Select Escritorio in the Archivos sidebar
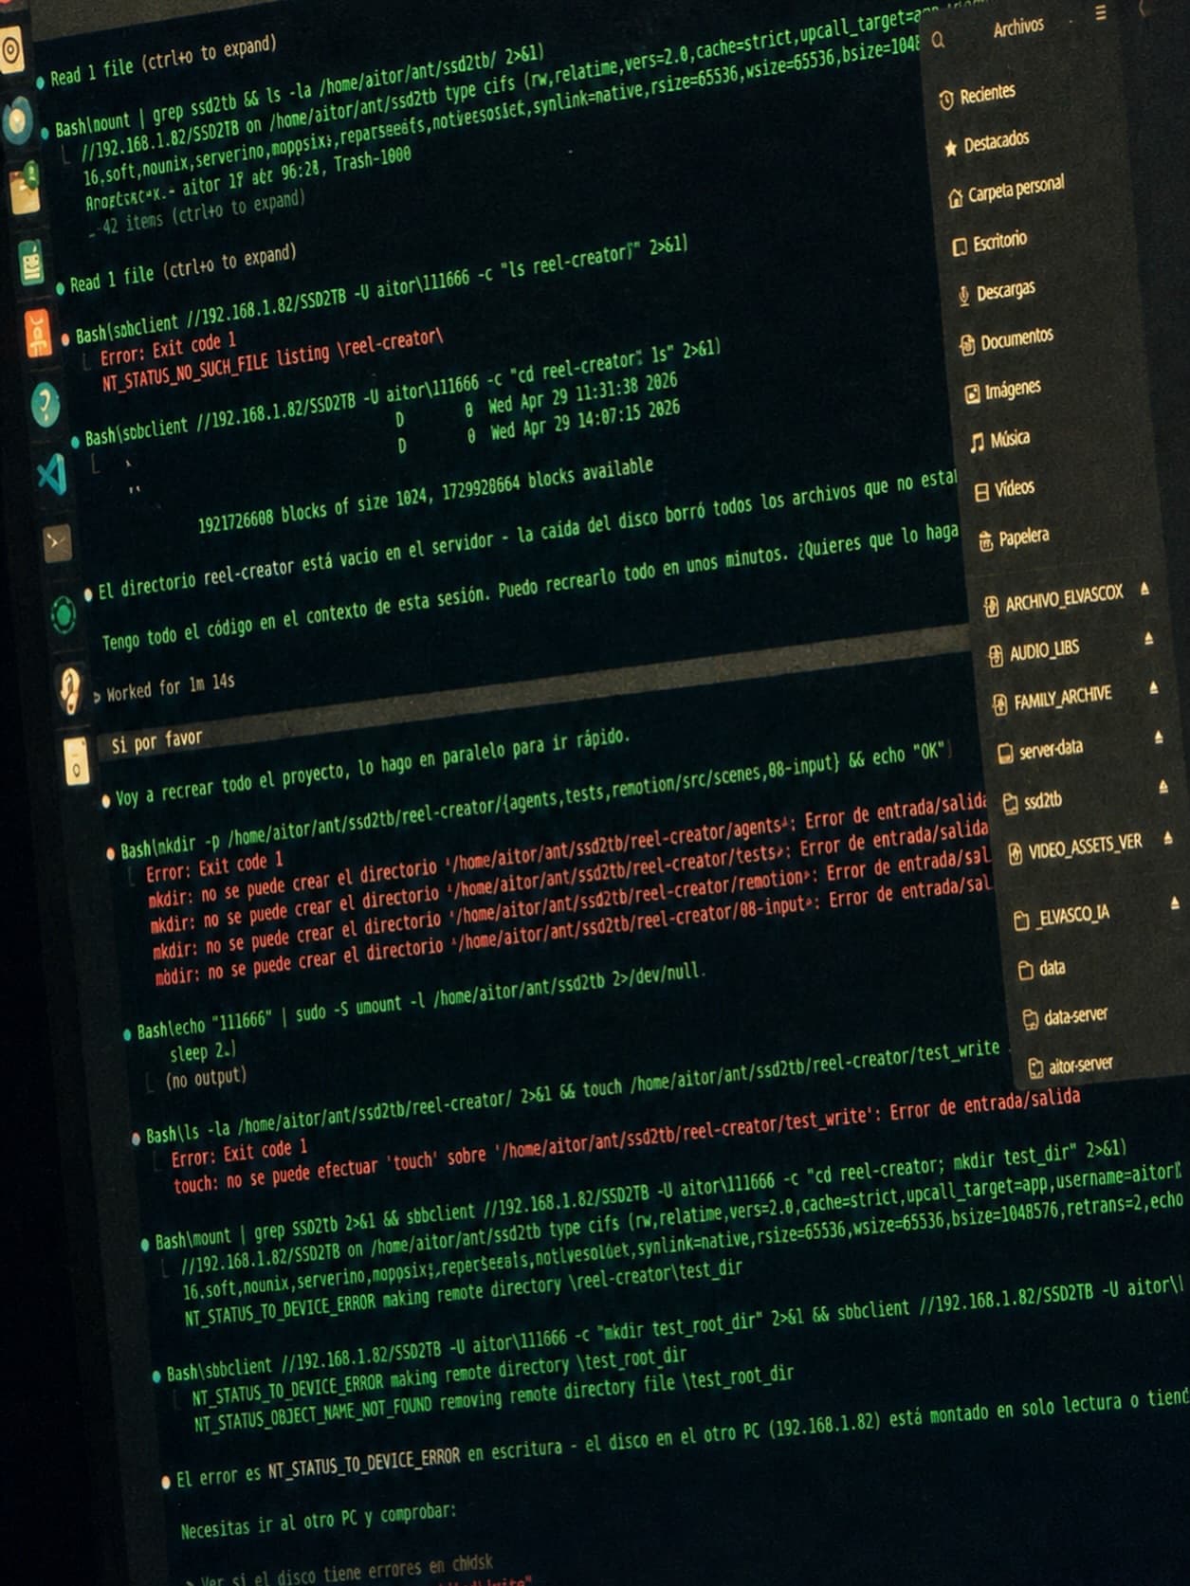The image size is (1190, 1586). pos(989,243)
